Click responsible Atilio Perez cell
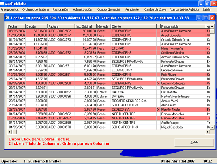 click(x=183, y=105)
